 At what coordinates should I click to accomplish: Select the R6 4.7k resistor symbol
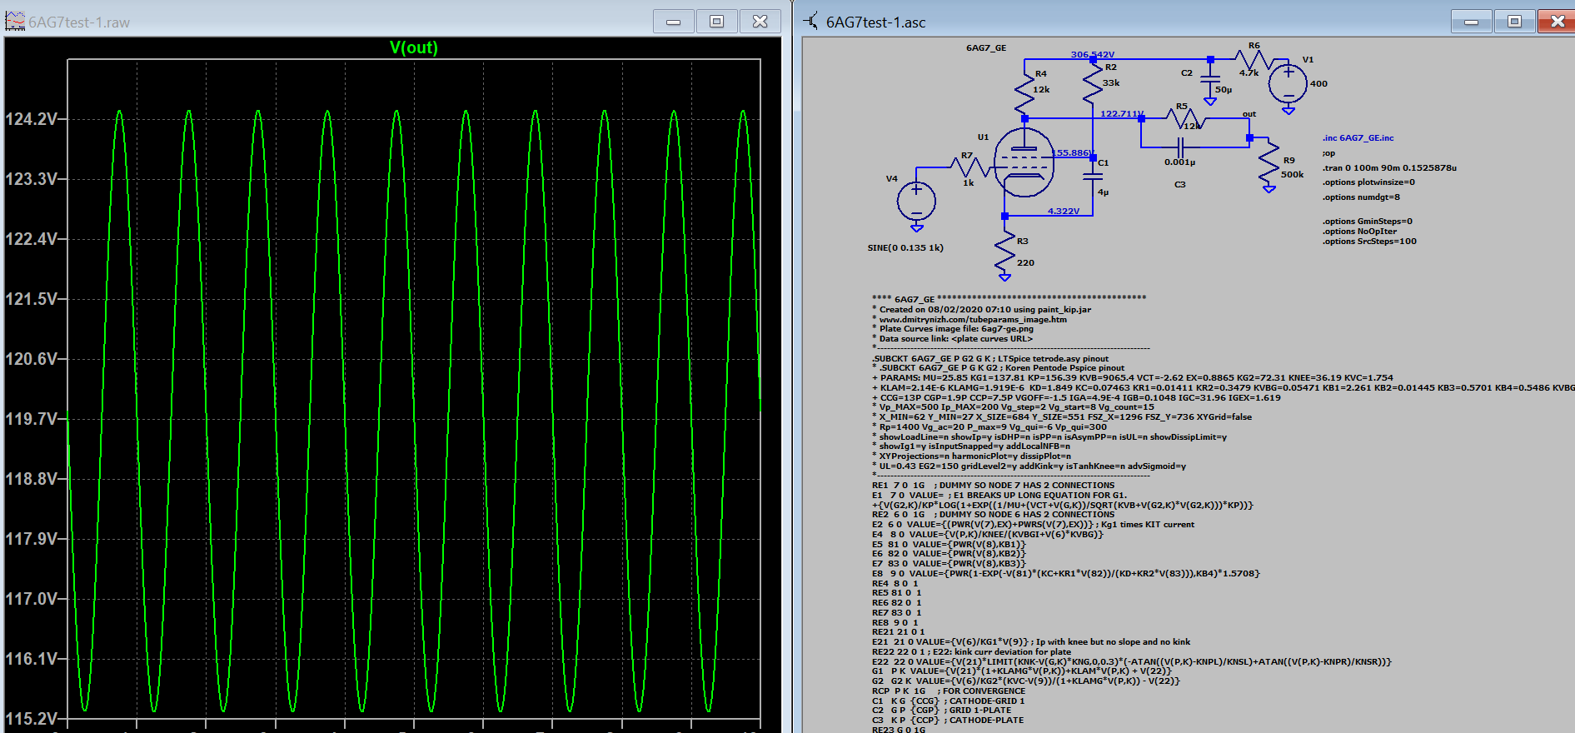(1256, 59)
